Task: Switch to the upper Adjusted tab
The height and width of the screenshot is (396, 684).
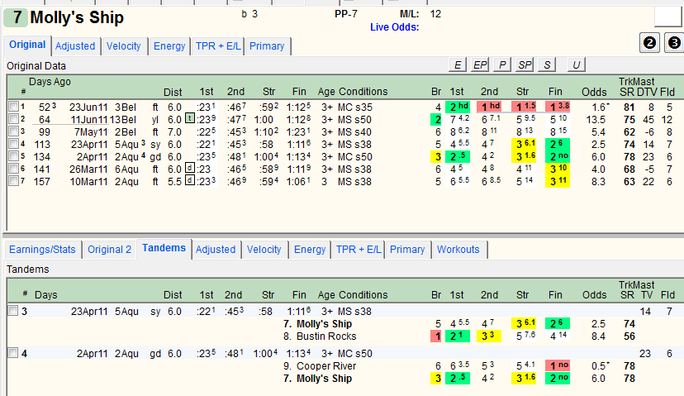Action: (75, 46)
